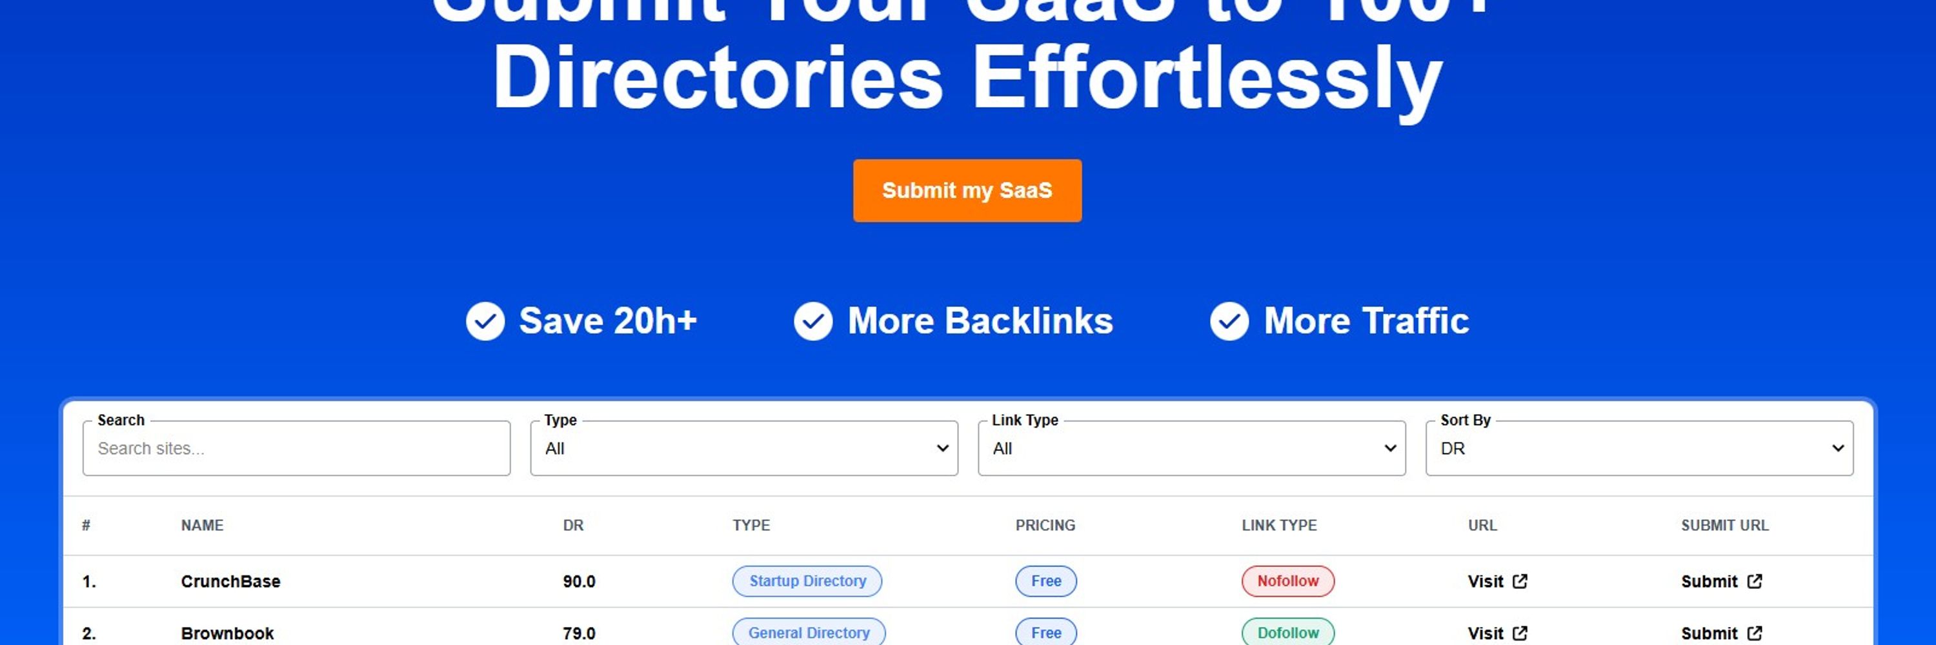Image resolution: width=1936 pixels, height=645 pixels.
Task: Click the CrunchBase Visit external link icon
Action: click(1520, 581)
